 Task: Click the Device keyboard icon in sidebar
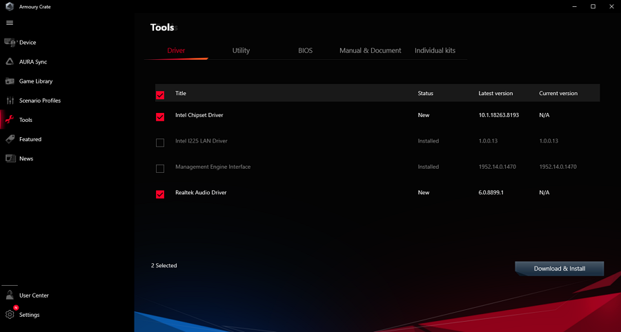pos(10,42)
